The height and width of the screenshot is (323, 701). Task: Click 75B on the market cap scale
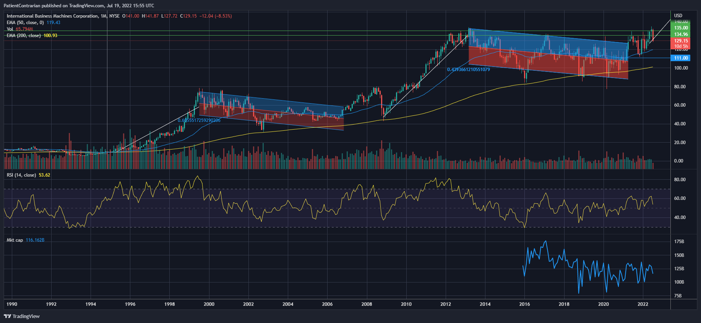coord(678,296)
